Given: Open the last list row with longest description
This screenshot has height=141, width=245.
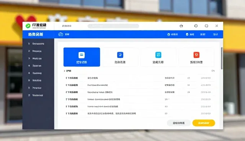Looking at the screenshot, I should [139, 113].
